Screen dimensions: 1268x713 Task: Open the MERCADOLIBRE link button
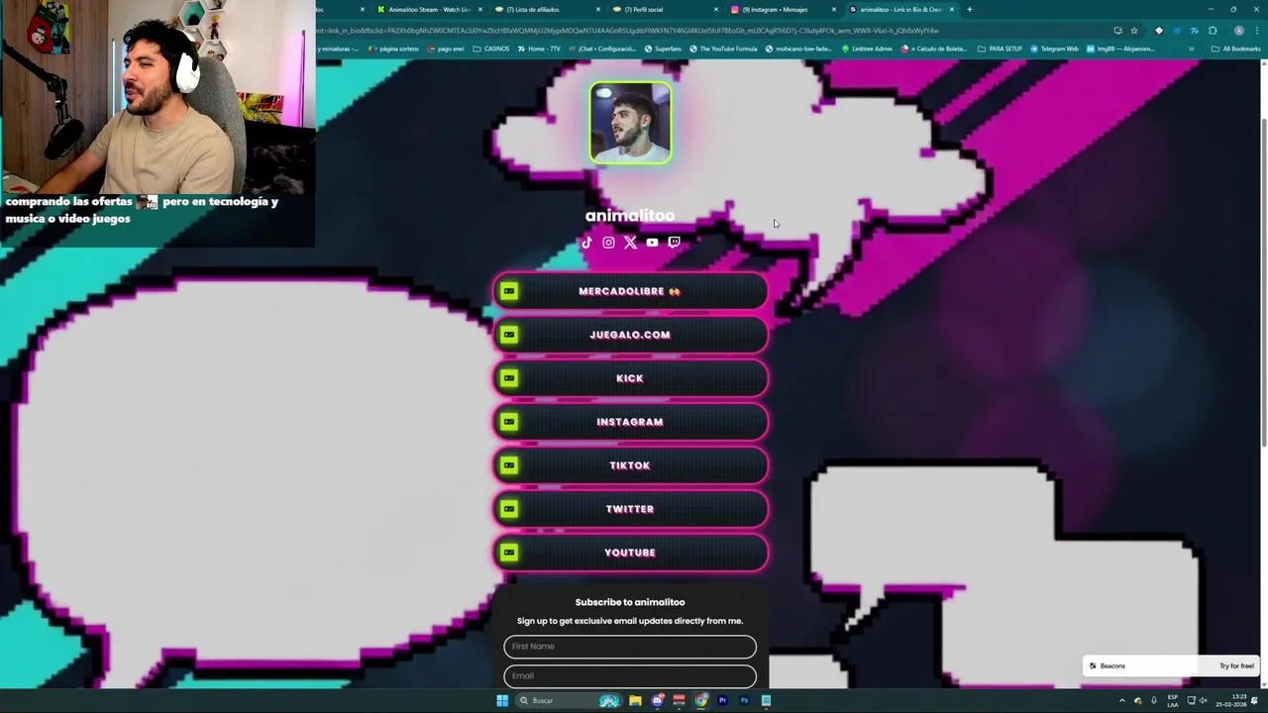(x=630, y=291)
